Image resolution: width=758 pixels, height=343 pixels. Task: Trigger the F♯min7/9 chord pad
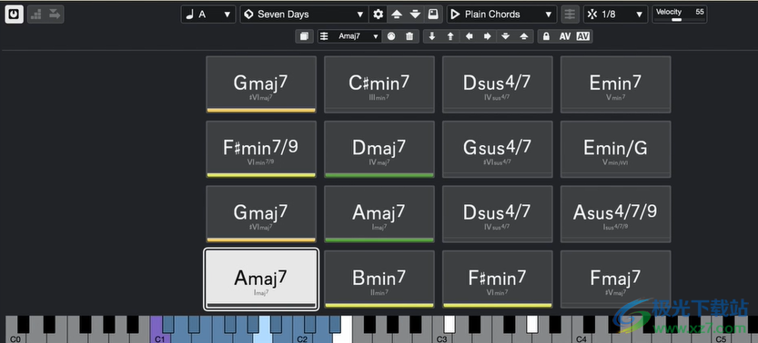[261, 150]
